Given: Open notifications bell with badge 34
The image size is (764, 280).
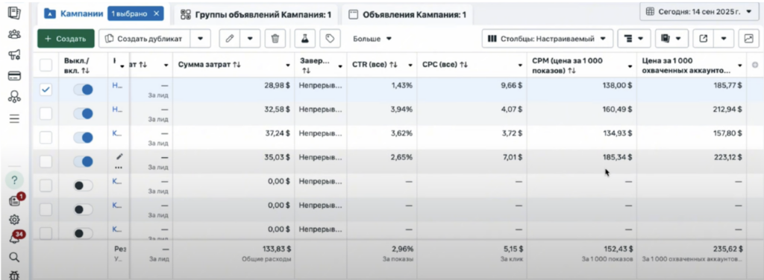Looking at the screenshot, I should coord(15,238).
